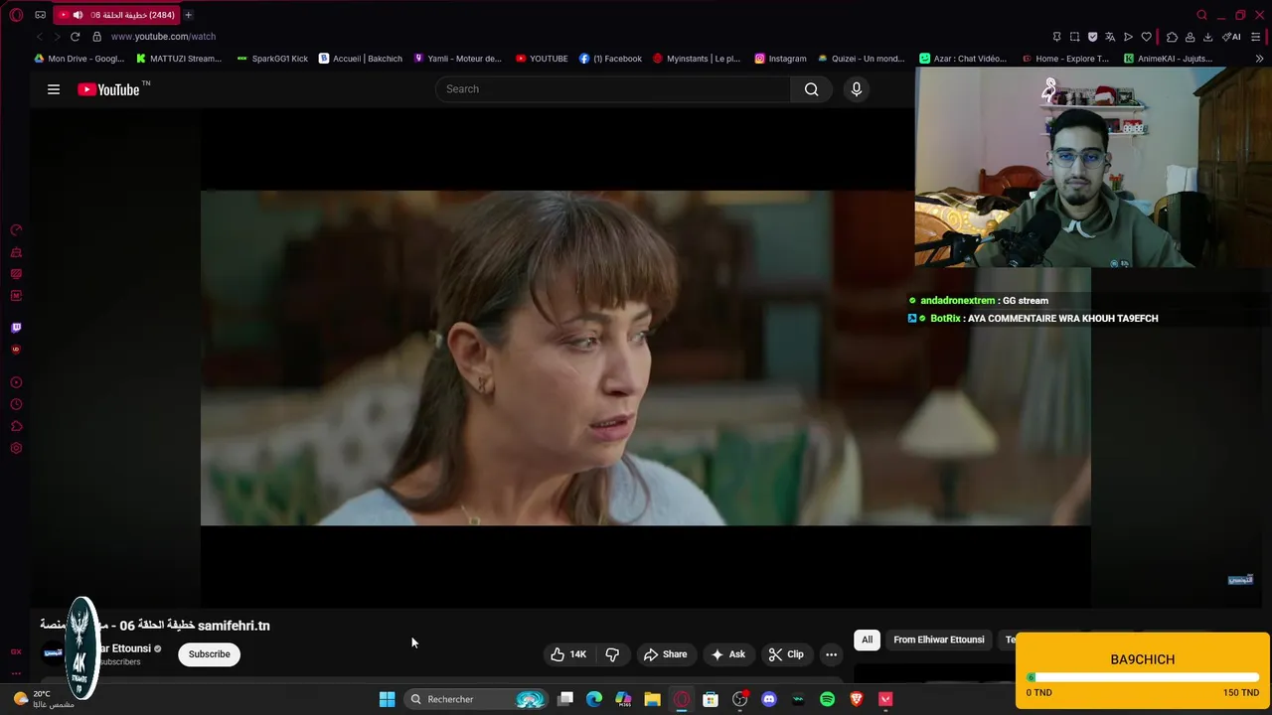Open the Opera GX menu logo
The width and height of the screenshot is (1272, 715).
pos(16,15)
